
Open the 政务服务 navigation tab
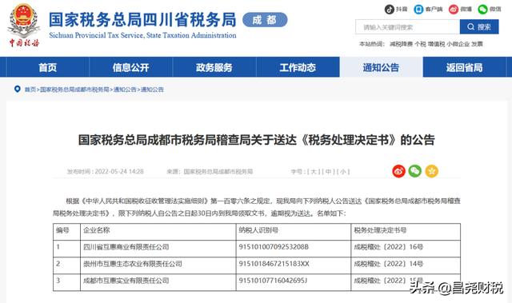tap(214, 67)
